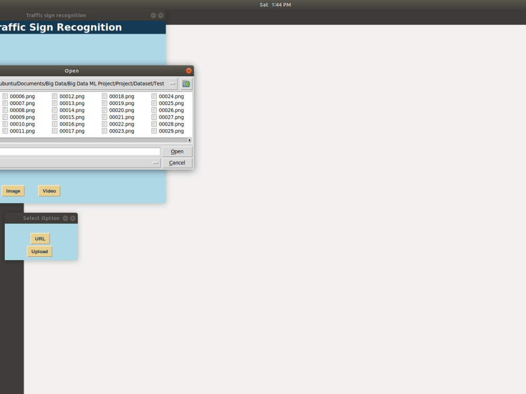Image resolution: width=526 pixels, height=394 pixels.
Task: Select file 00019.png
Action: [x=118, y=103]
